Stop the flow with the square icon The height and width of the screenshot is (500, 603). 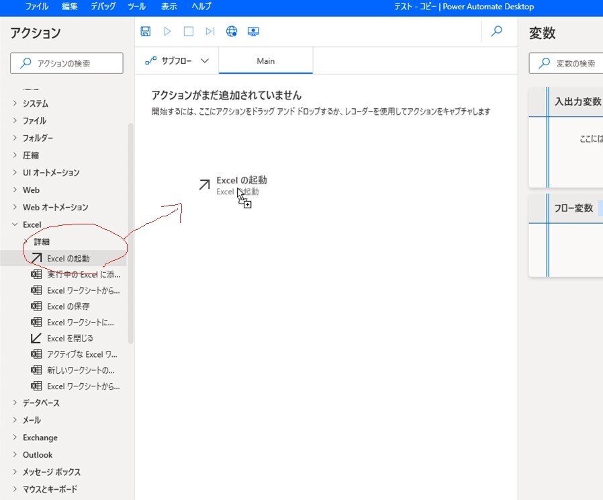click(189, 31)
